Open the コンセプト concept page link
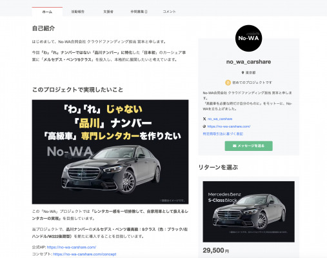The width and height of the screenshot is (327, 258). point(84,254)
